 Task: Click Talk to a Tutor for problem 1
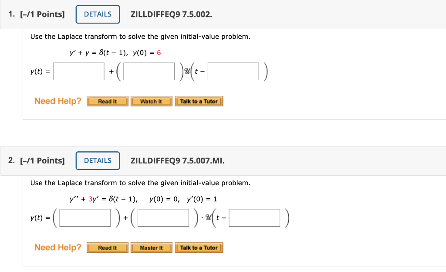point(199,101)
